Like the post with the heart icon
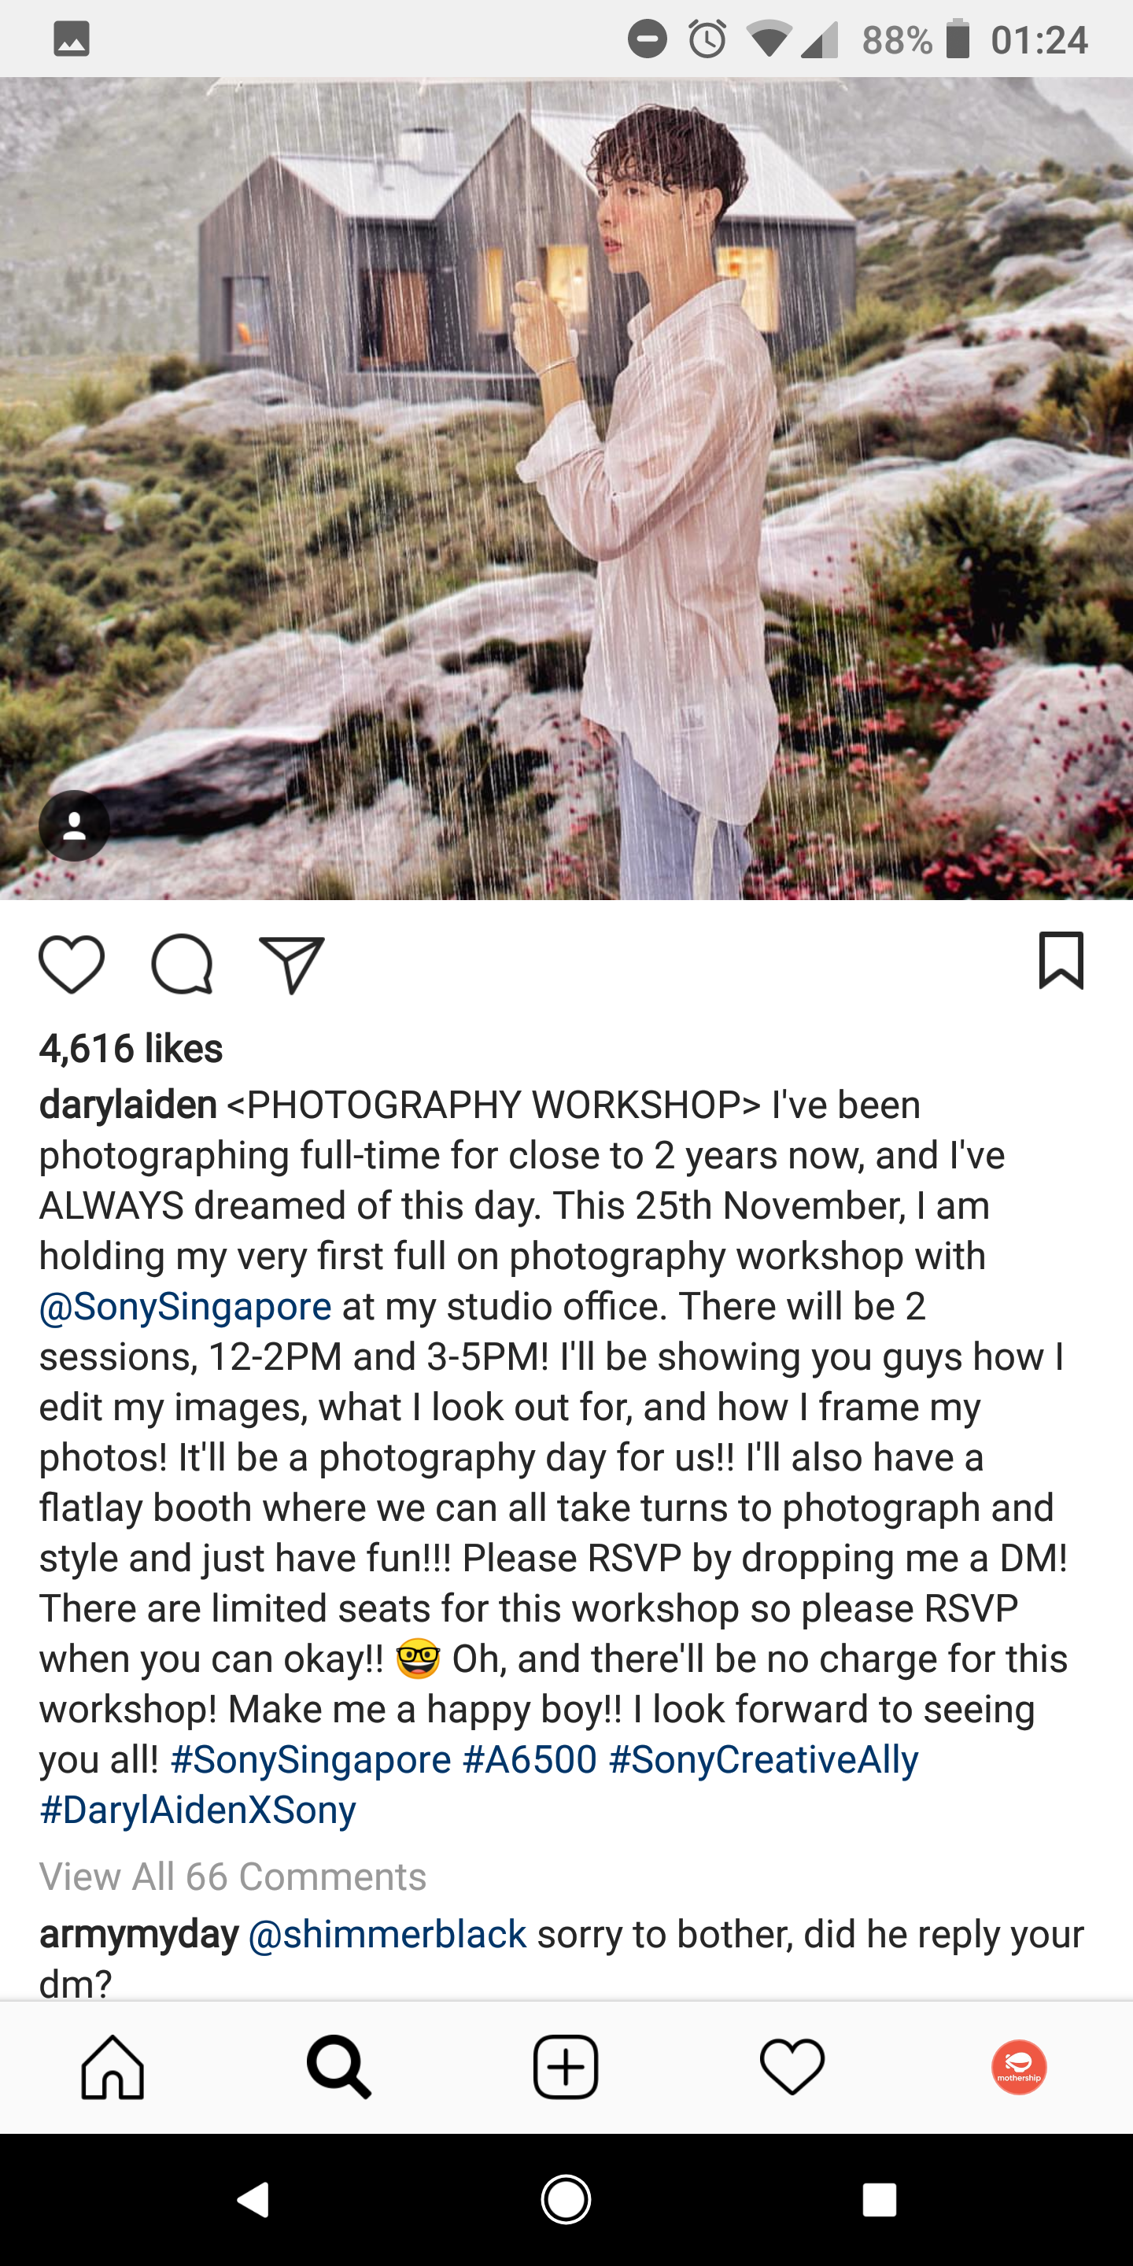The height and width of the screenshot is (2266, 1133). pyautogui.click(x=72, y=964)
